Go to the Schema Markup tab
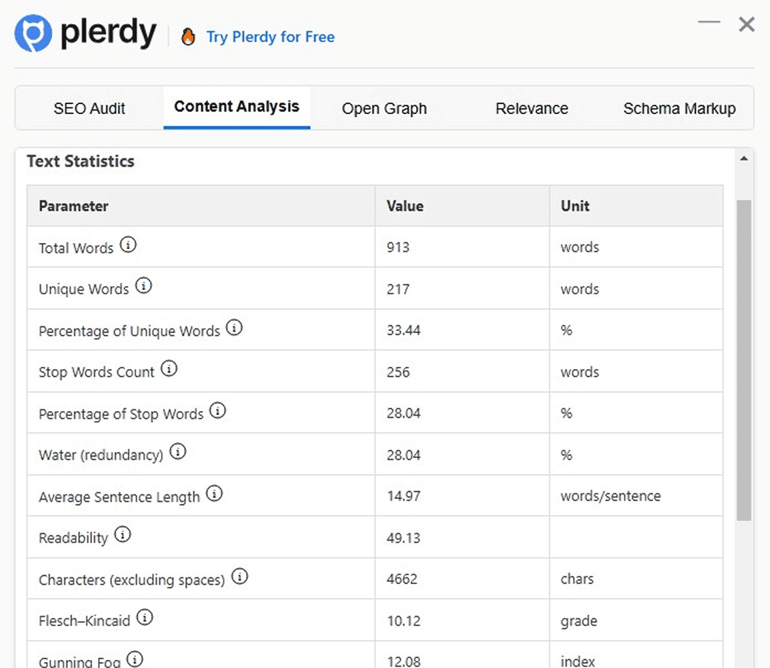 [x=679, y=109]
